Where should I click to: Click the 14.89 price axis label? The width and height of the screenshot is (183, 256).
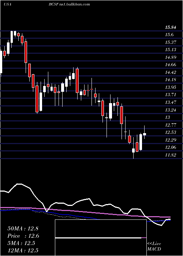point(171,57)
